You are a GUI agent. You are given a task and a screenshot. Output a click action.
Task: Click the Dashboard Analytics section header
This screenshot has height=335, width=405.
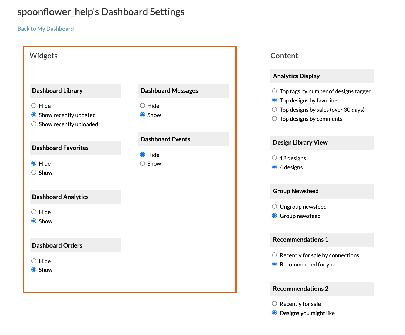pyautogui.click(x=75, y=197)
